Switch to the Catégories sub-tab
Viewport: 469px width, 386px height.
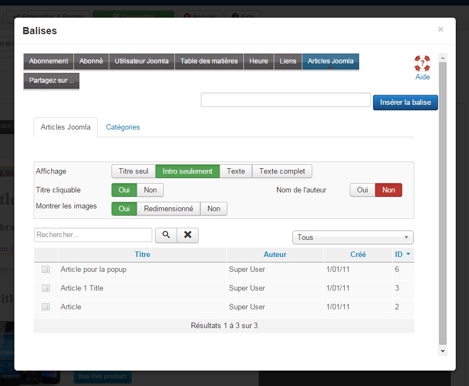click(122, 127)
